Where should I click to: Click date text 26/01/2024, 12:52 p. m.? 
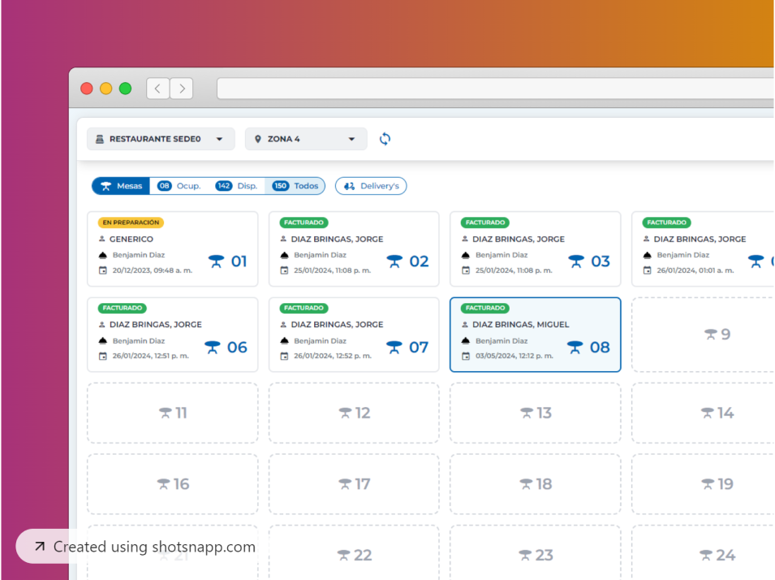[333, 357]
